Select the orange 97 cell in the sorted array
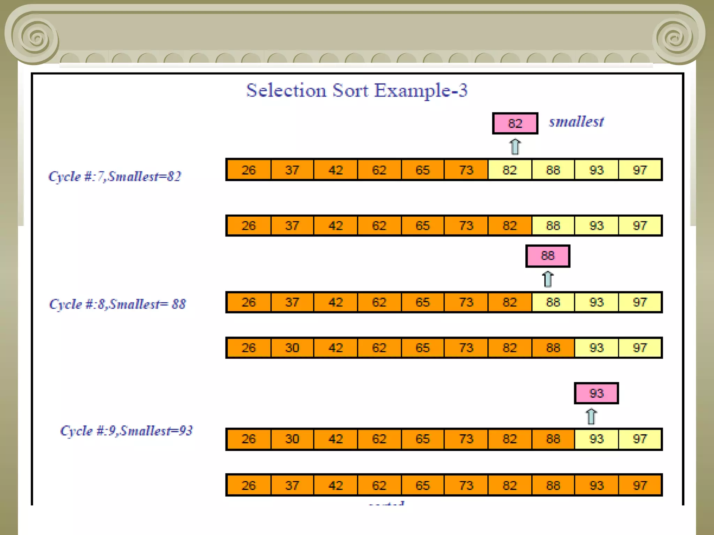Screen dimensions: 714x535 640,485
